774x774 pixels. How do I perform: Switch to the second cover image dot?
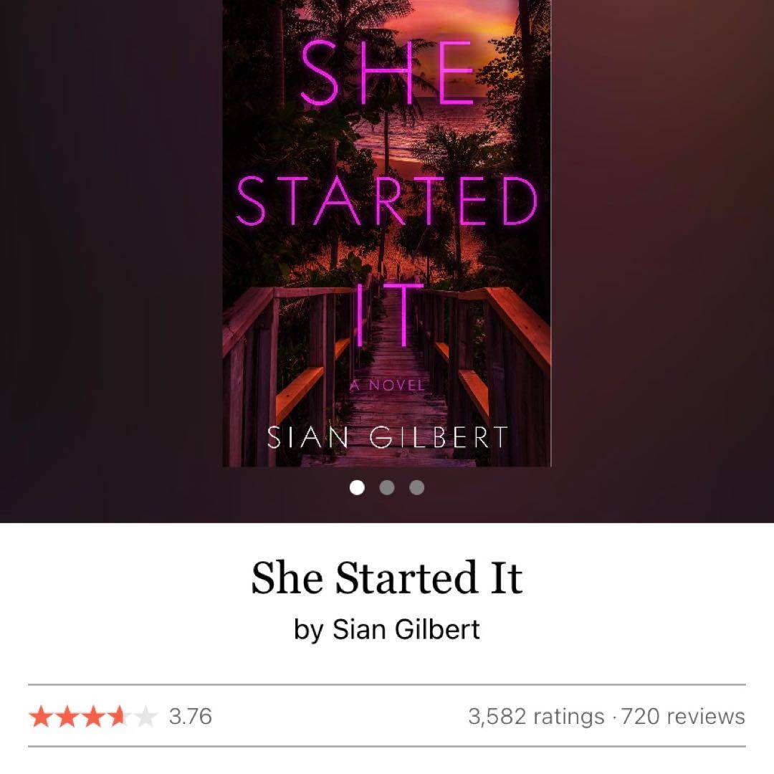[x=387, y=487]
